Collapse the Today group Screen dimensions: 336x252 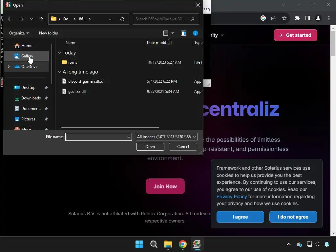(x=59, y=53)
